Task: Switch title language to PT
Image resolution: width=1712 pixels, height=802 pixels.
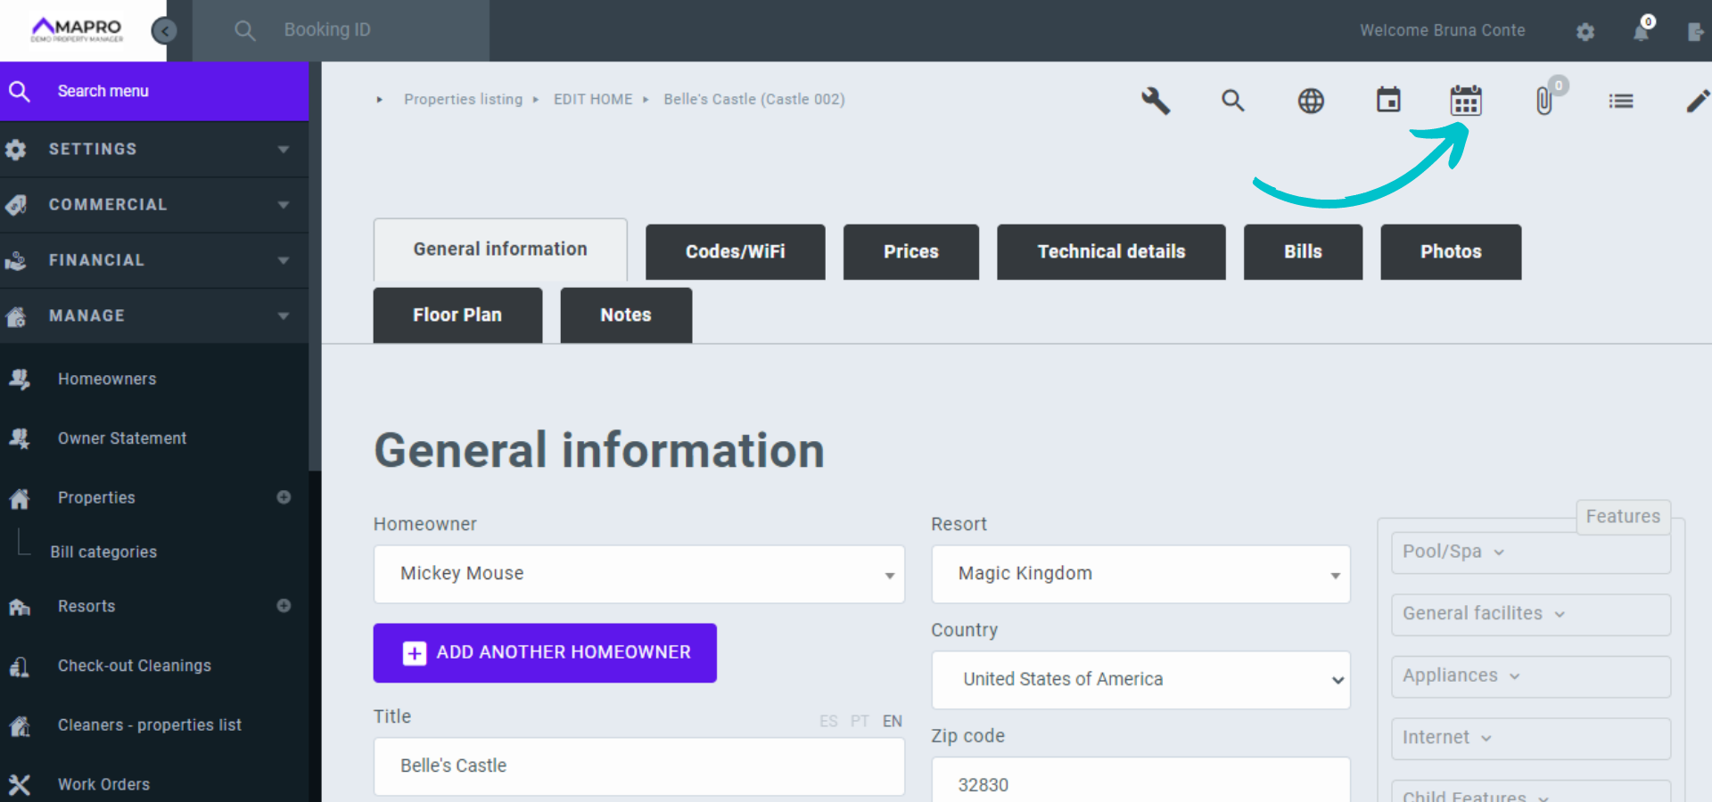Action: [860, 721]
